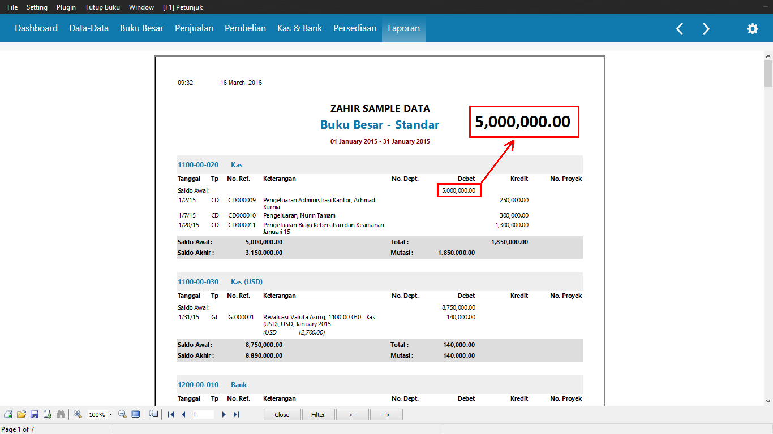Click the report date '16 March, 2016'
Viewport: 773px width, 434px height.
[x=241, y=83]
